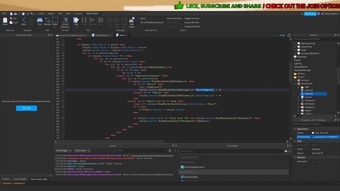Click Toggle Comment action
This screenshot has width=340, height=191.
192,19
